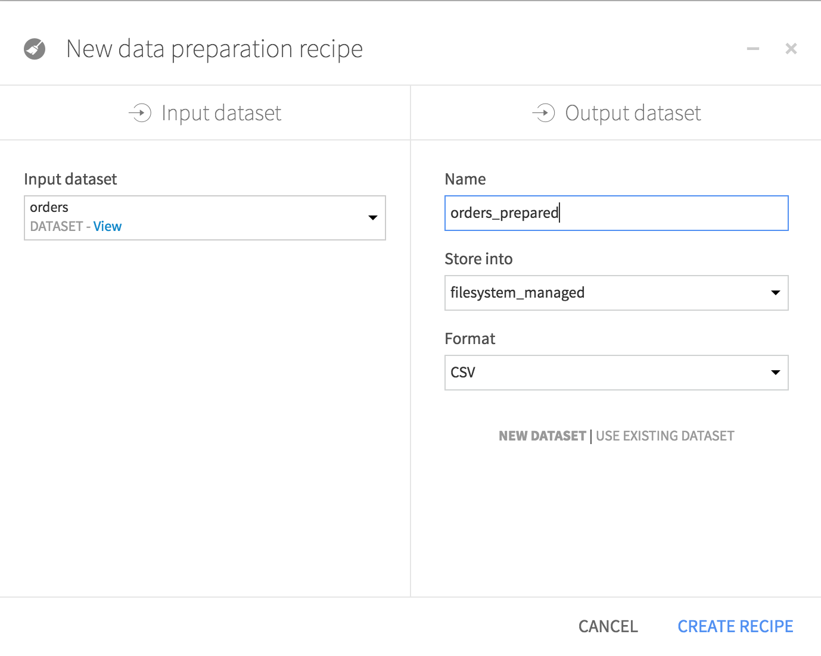The image size is (821, 656).
Task: Click inside the Name field containing orders_prepared
Action: click(616, 213)
